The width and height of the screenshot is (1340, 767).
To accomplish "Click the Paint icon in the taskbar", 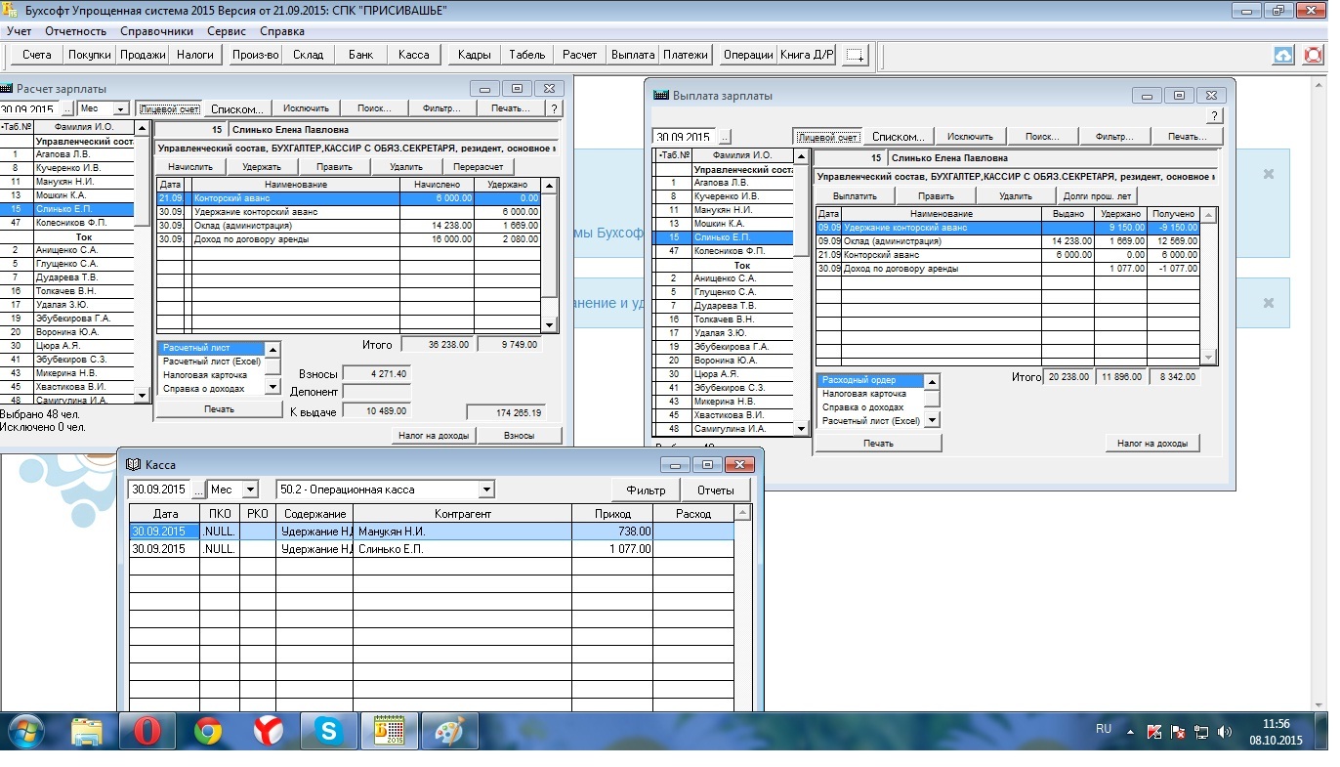I will pos(449,731).
